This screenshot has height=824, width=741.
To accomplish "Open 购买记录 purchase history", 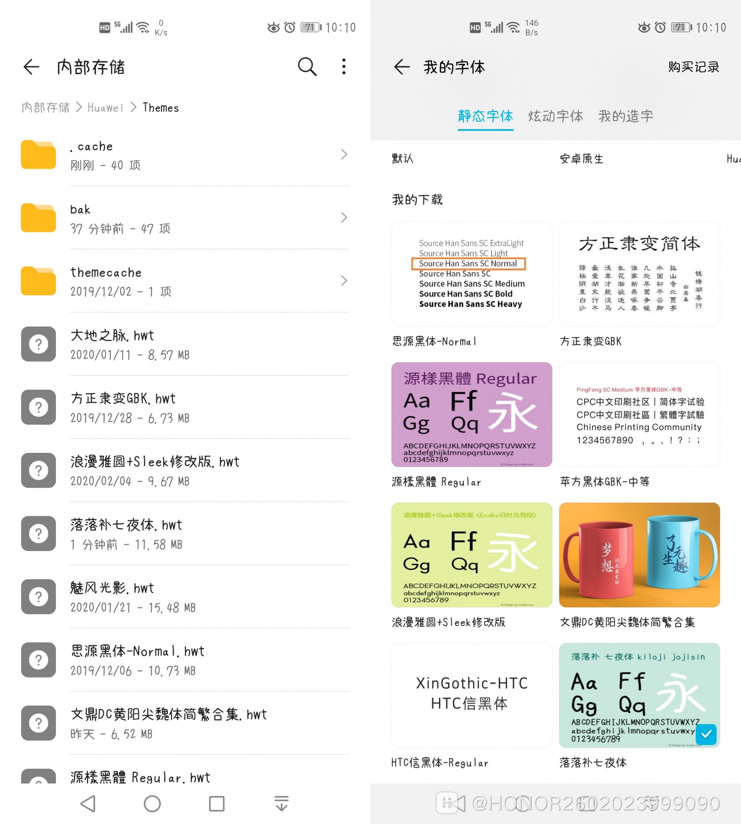I will click(693, 67).
